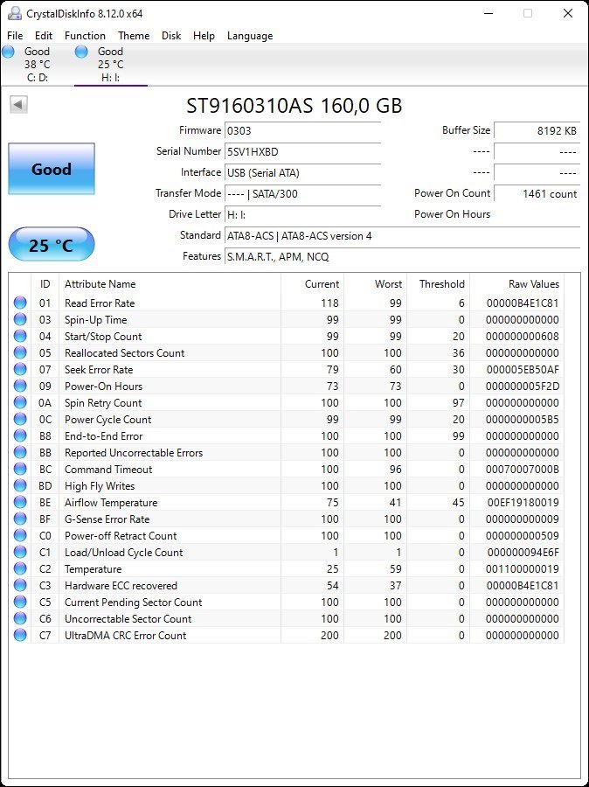589x787 pixels.
Task: Click the Power On Hours label
Action: pos(452,214)
